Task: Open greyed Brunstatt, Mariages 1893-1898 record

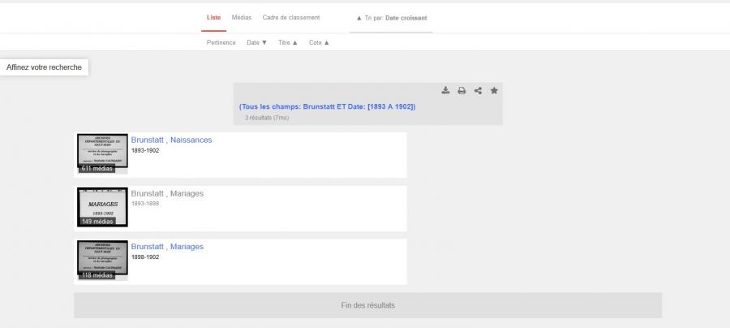Action: 167,193
